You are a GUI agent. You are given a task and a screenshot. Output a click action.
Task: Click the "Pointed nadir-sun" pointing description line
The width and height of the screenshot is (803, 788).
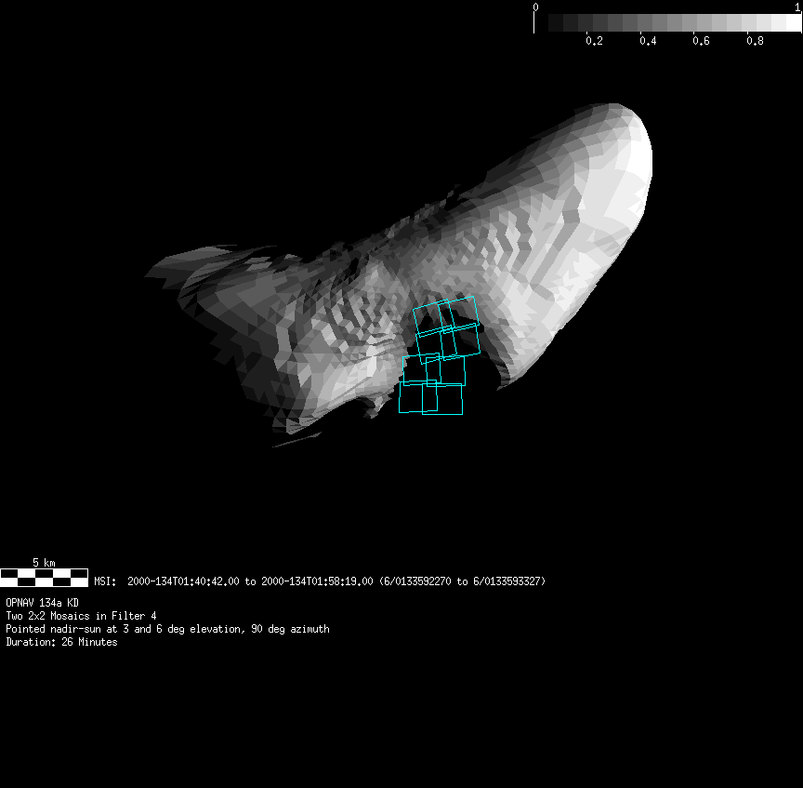point(167,629)
